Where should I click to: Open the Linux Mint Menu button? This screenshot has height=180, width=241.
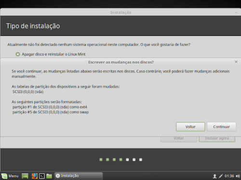coord(10,176)
